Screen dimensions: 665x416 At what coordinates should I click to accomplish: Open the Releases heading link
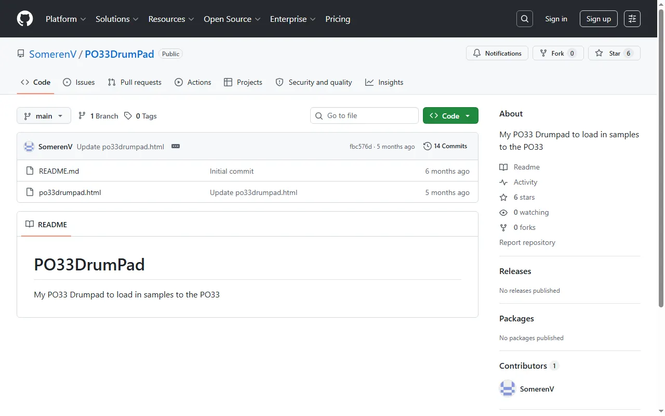515,271
